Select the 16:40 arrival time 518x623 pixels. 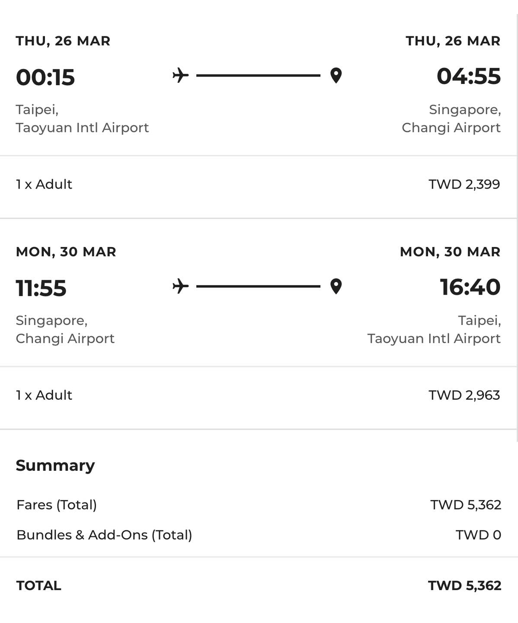[x=470, y=287]
